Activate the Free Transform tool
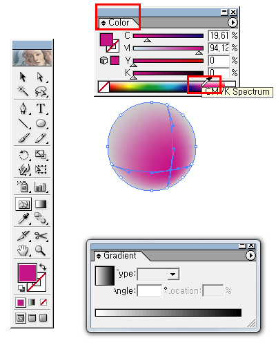 pyautogui.click(x=41, y=169)
